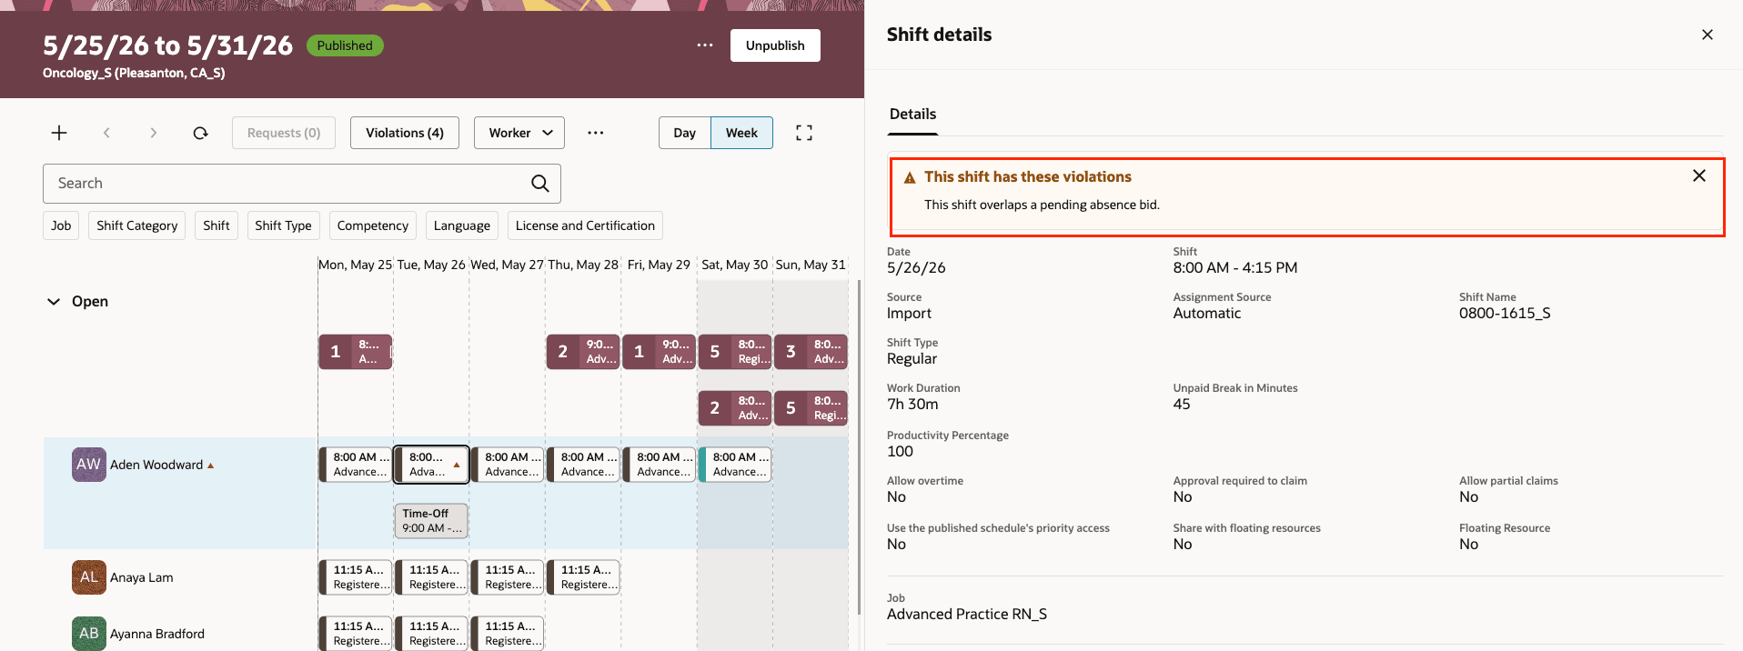Select Anaya Lam's Tuesday 11:15 shift

click(431, 577)
